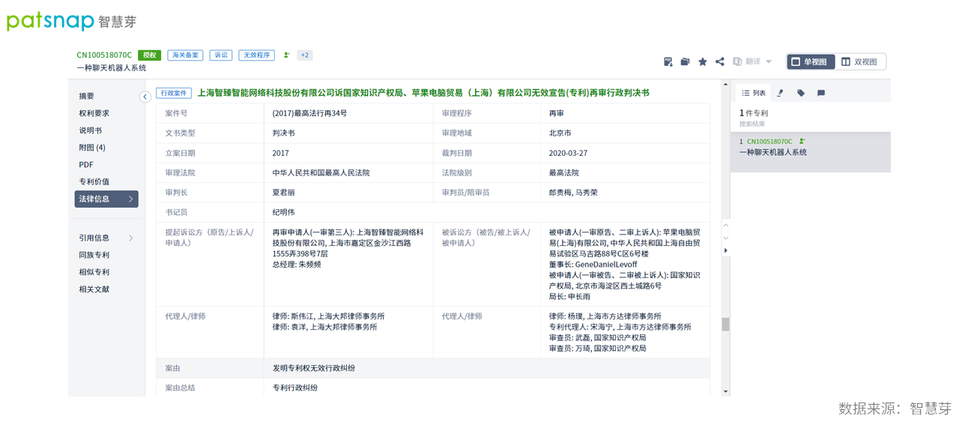This screenshot has height=425, width=959.
Task: Click the transfer icon beside 无效程序 tag
Action: [287, 55]
